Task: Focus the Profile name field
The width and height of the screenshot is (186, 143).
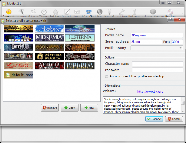Action: (x=157, y=35)
